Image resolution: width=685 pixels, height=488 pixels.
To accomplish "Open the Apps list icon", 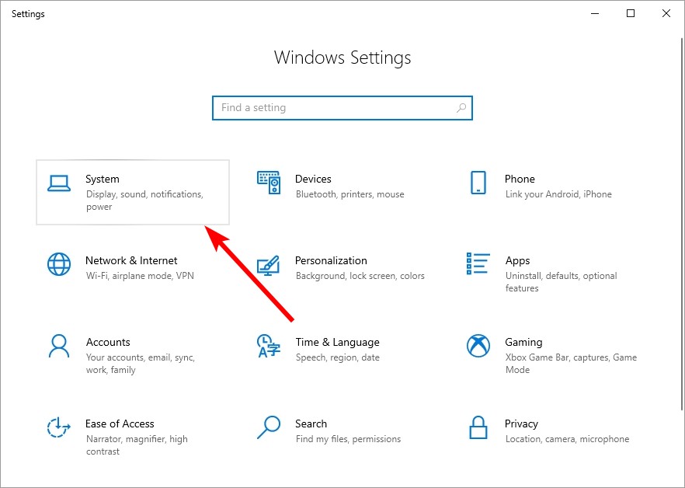I will click(x=478, y=263).
